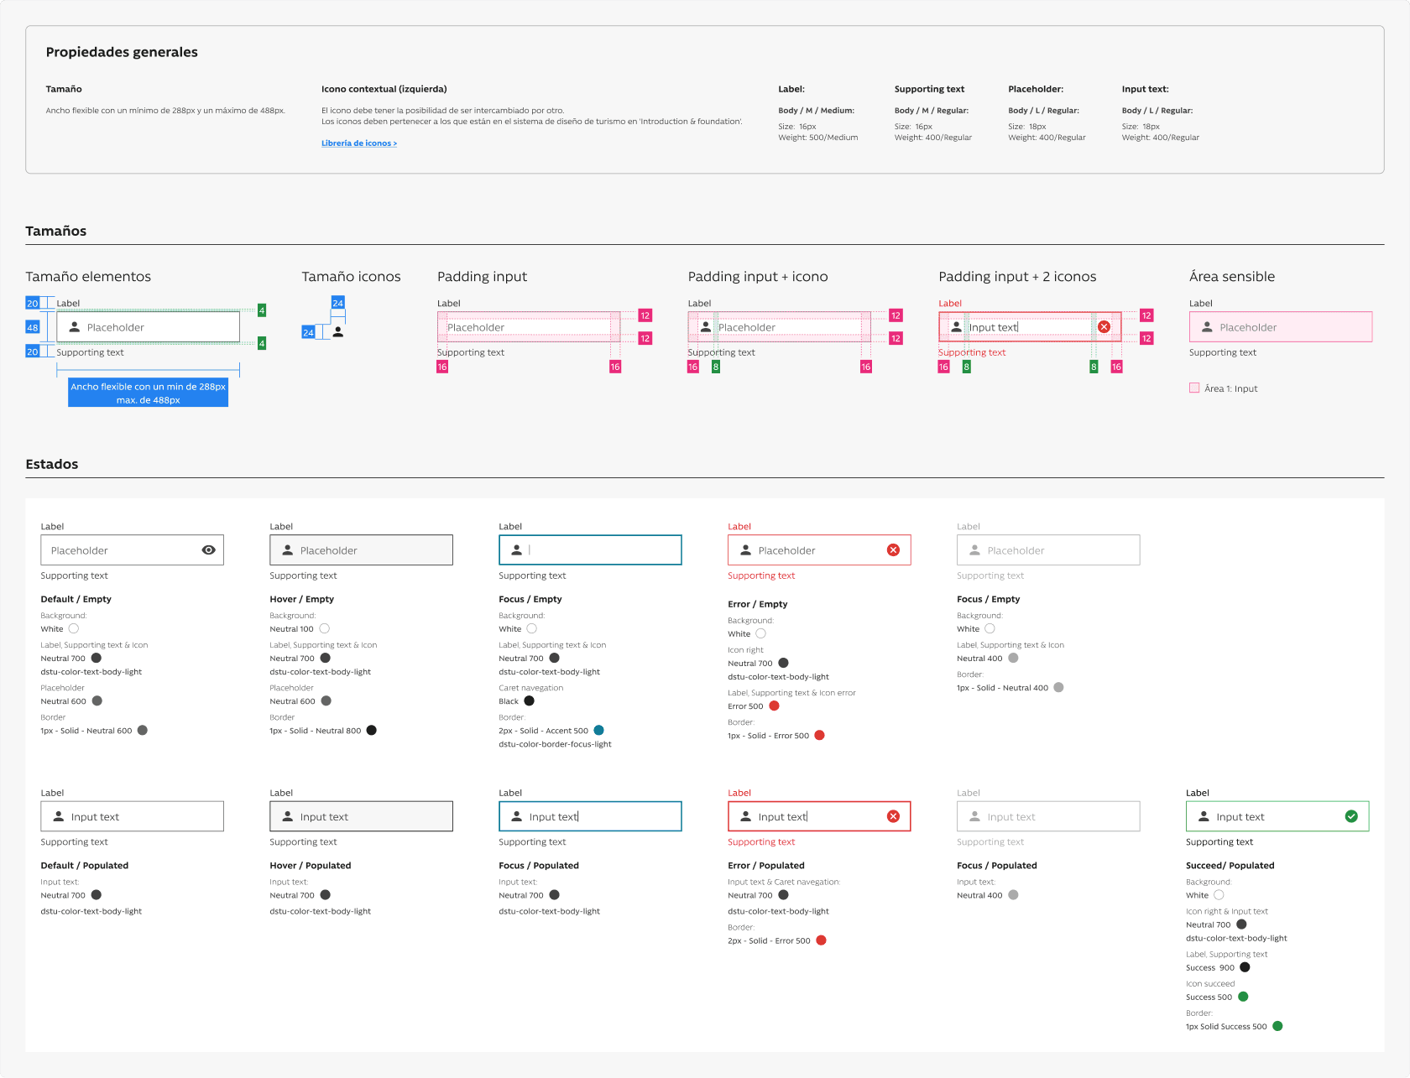Click the person icon in the Hover / Empty field

pos(287,550)
